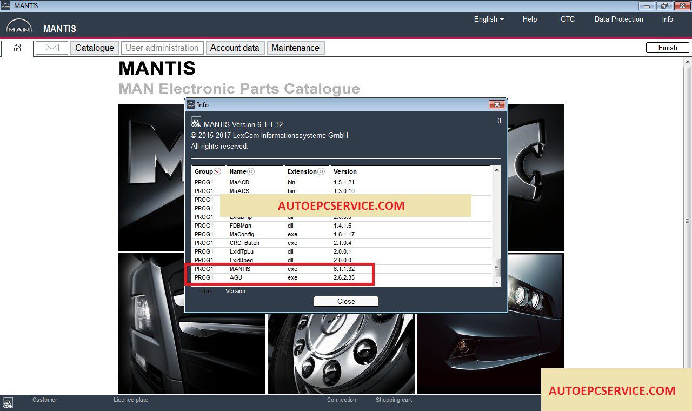Open the Maintenance tab
Screen dimensions: 692x411
pyautogui.click(x=295, y=48)
